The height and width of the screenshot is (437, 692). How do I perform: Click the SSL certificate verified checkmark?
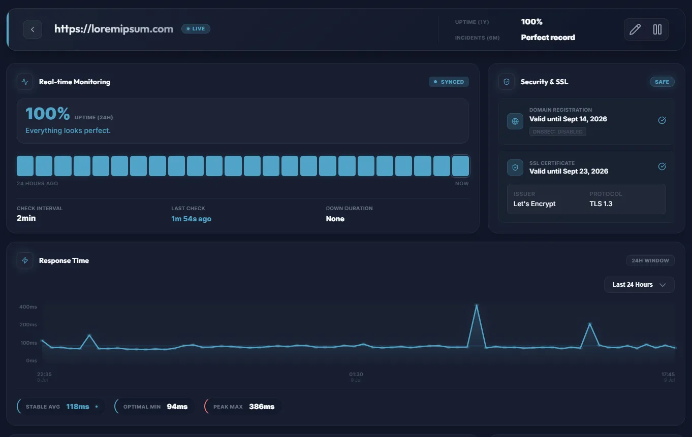pos(662,166)
